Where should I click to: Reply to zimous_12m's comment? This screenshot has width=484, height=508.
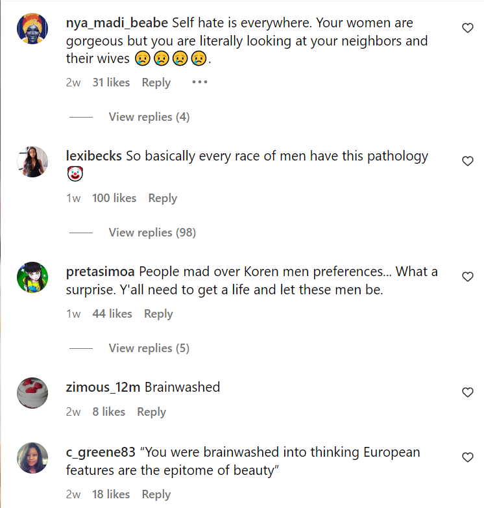click(x=151, y=412)
